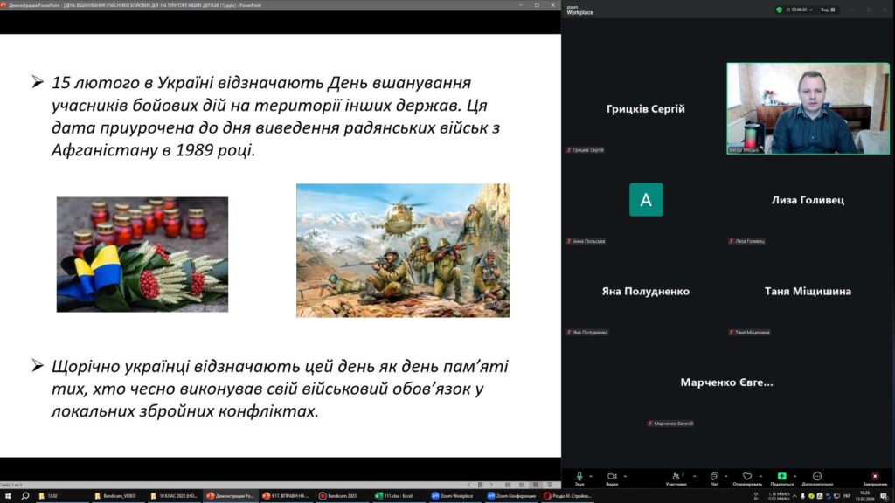Mute the microphone in Zoom toolbar
The image size is (895, 503).
579,476
